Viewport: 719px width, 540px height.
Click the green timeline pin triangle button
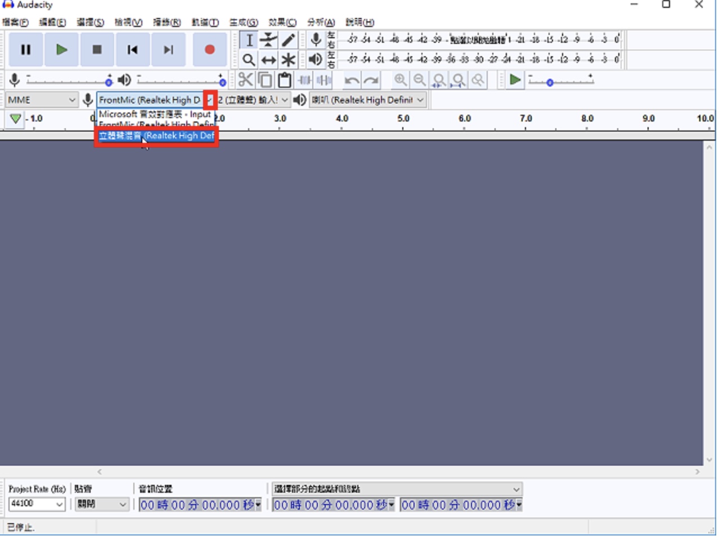click(16, 119)
